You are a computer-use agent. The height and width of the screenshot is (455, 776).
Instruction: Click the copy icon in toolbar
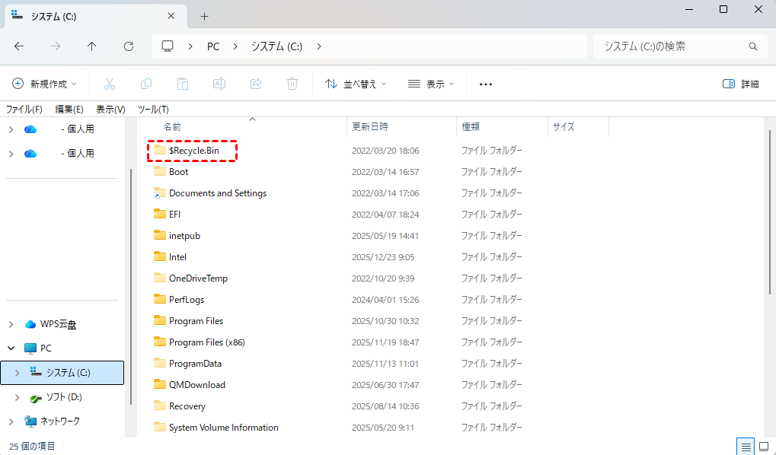[146, 84]
